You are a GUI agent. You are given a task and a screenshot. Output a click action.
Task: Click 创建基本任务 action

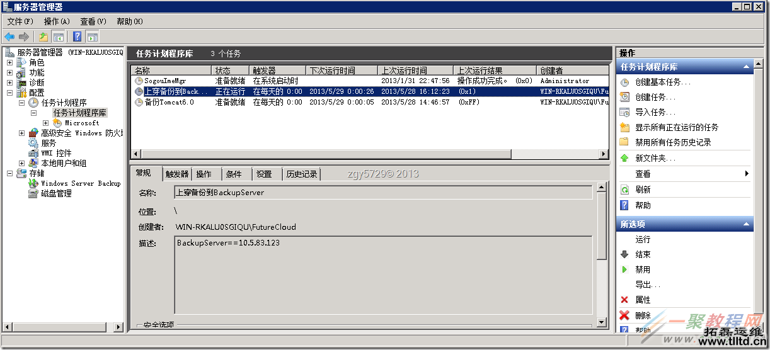(662, 82)
